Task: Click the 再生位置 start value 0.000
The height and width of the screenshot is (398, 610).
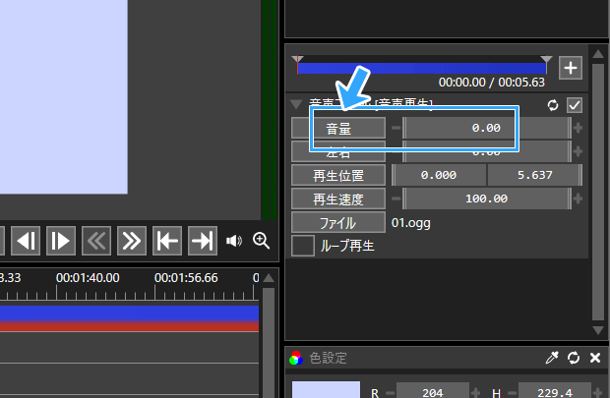Action: (x=439, y=175)
